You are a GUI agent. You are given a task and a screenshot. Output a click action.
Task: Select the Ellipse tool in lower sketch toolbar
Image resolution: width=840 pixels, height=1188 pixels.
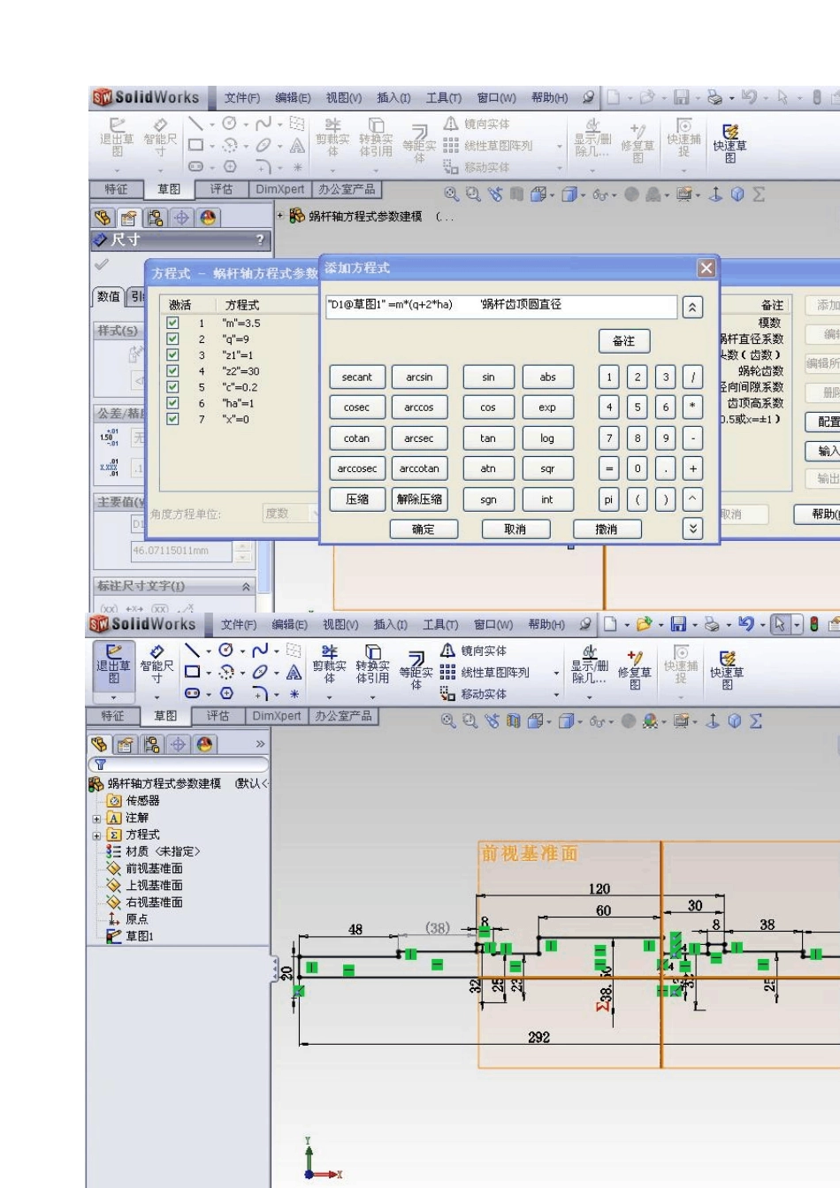259,672
